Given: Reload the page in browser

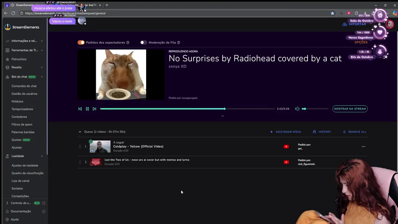Looking at the screenshot, I should point(13,13).
